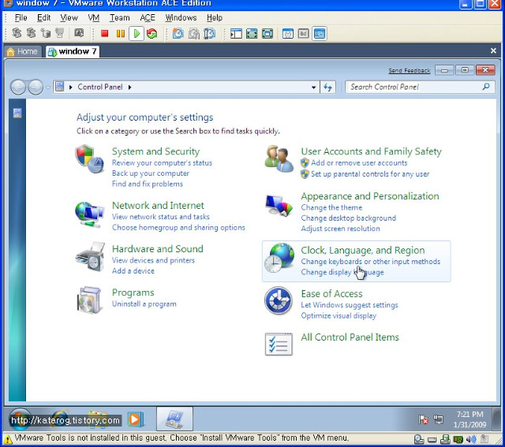Screen dimensions: 505x447
Task: Click the Add a device link
Action: [x=133, y=271]
